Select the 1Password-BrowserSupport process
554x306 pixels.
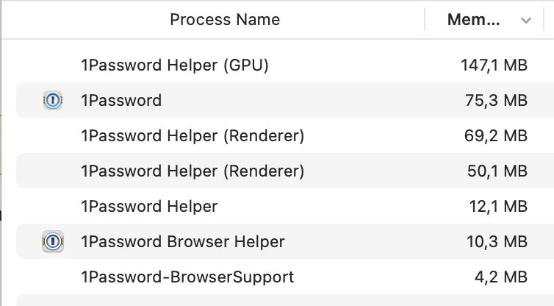[285, 277]
